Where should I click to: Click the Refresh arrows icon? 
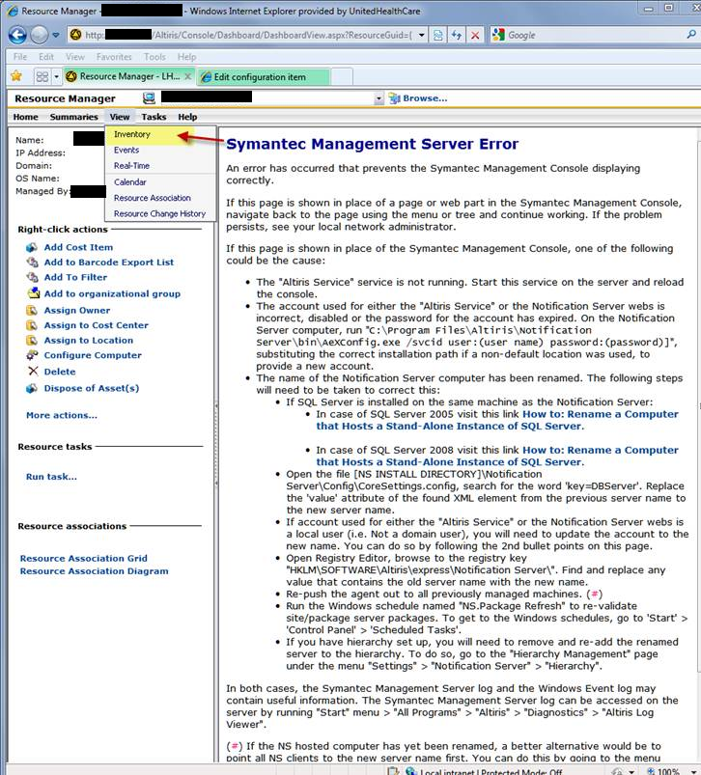(457, 35)
